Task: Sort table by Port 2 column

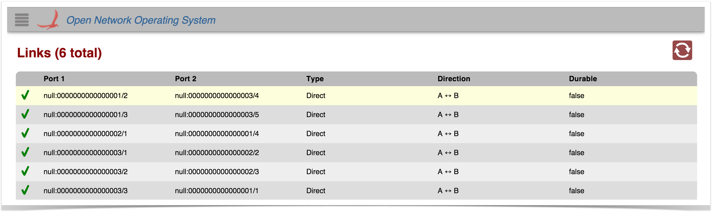Action: coord(185,79)
